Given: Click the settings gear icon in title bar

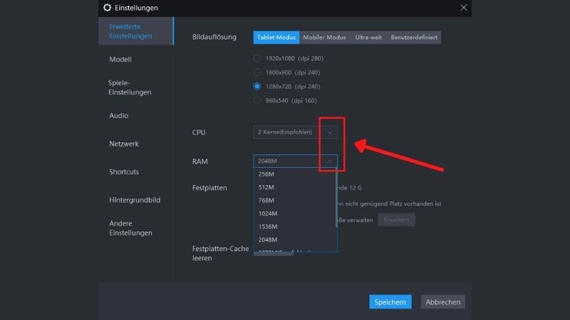Looking at the screenshot, I should pos(108,8).
